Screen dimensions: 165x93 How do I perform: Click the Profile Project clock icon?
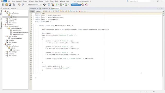(66, 5)
